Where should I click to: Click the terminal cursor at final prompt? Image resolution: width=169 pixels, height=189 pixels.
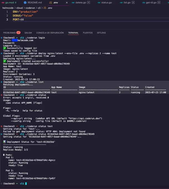pos(26,183)
